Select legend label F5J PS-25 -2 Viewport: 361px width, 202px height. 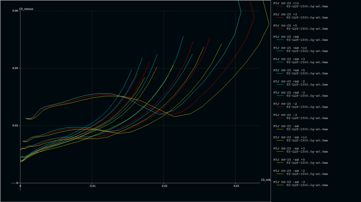tap(285, 104)
